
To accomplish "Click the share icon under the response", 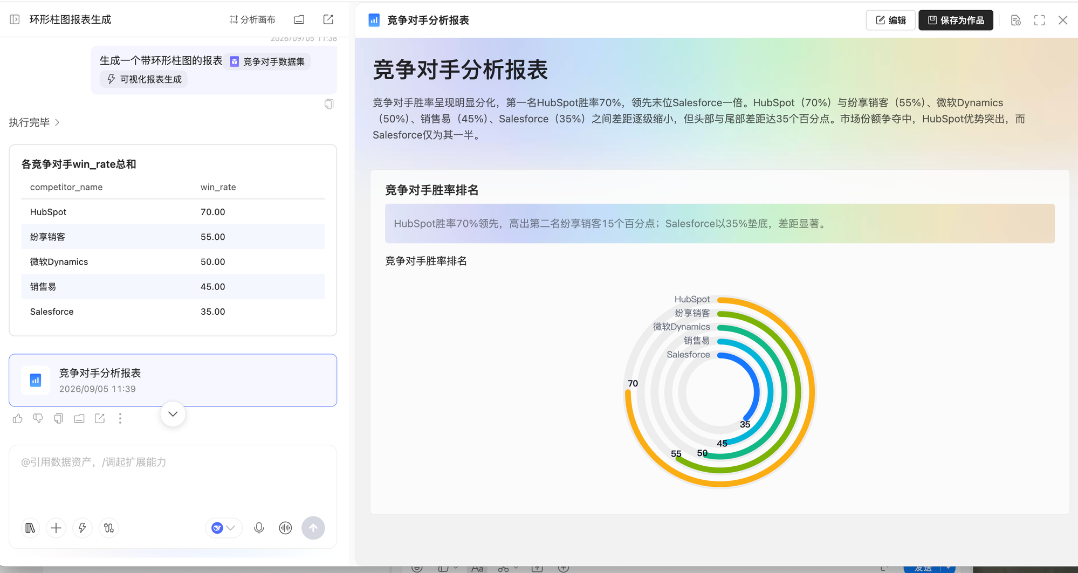I will [x=100, y=418].
